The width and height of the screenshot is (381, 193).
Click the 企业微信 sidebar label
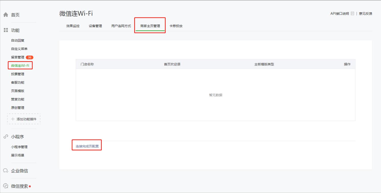tap(19, 171)
